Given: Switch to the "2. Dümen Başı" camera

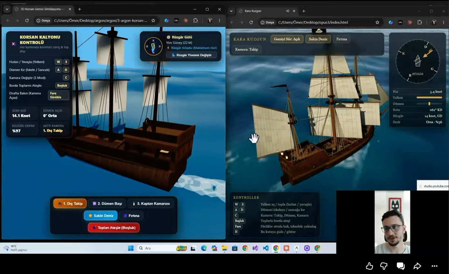Looking at the screenshot, I should point(107,203).
